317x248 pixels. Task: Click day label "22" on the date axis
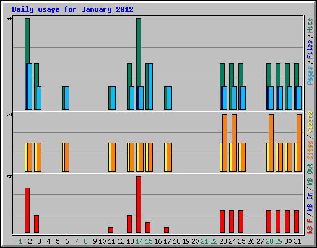click(x=214, y=241)
